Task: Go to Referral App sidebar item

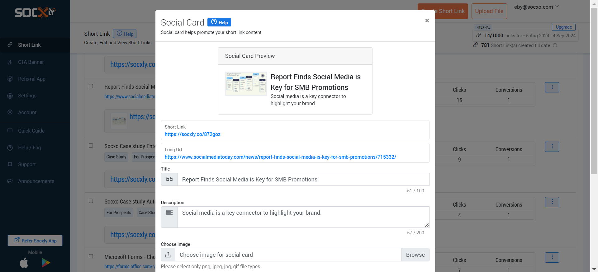Action: click(31, 79)
